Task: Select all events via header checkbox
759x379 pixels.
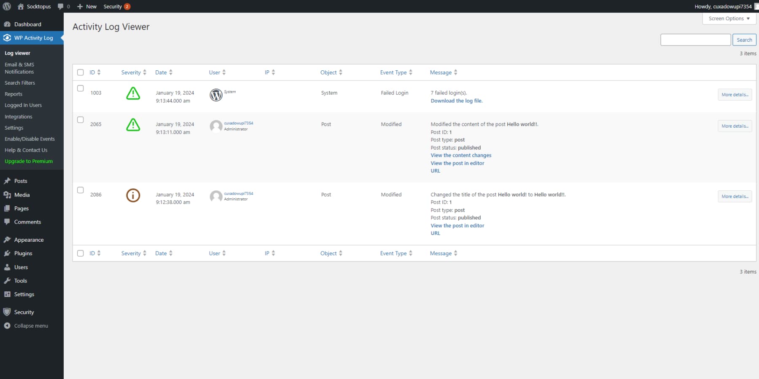Action: point(81,72)
